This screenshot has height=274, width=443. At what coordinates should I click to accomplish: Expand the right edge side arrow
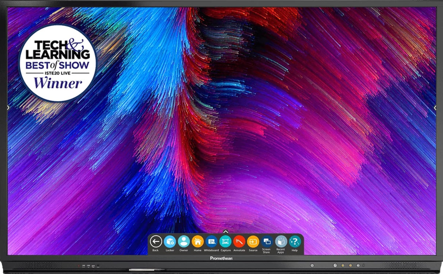tap(435, 107)
